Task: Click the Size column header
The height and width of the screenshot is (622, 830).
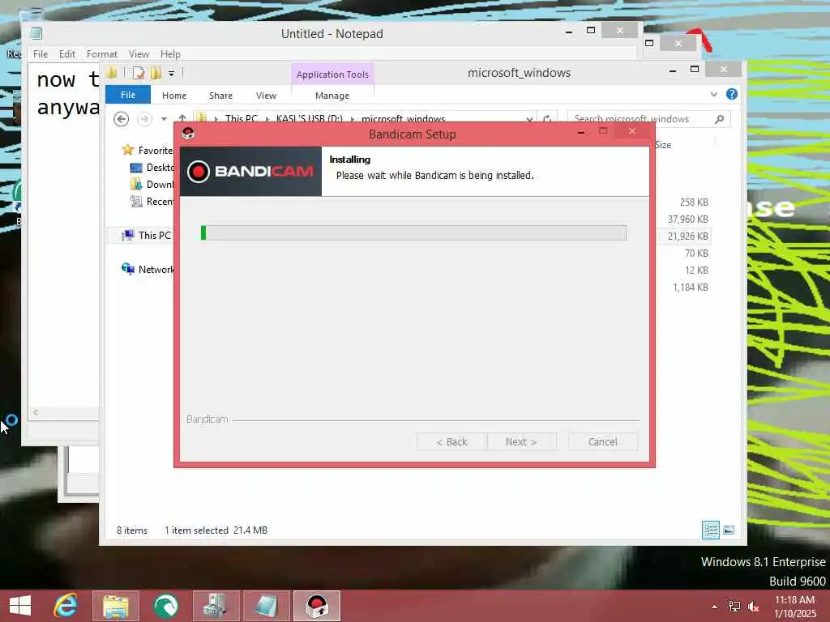Action: (x=663, y=145)
